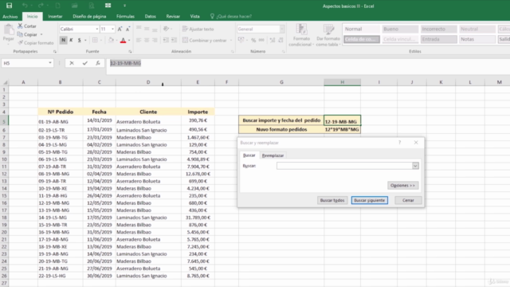Apply the Normal cell style
This screenshot has height=287, width=510.
pyautogui.click(x=362, y=29)
